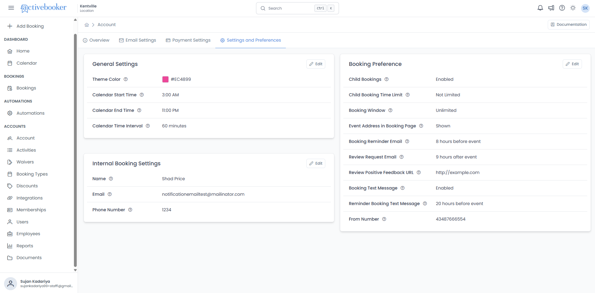The image size is (595, 293).
Task: Click the Account breadcrumb link
Action: click(107, 25)
